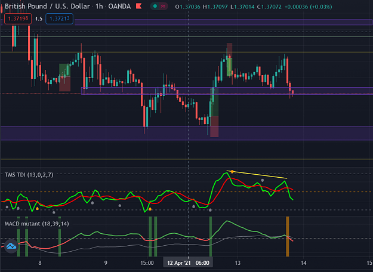The height and width of the screenshot is (272, 373).
Task: Click date label 14 on the time axis
Action: click(x=304, y=263)
